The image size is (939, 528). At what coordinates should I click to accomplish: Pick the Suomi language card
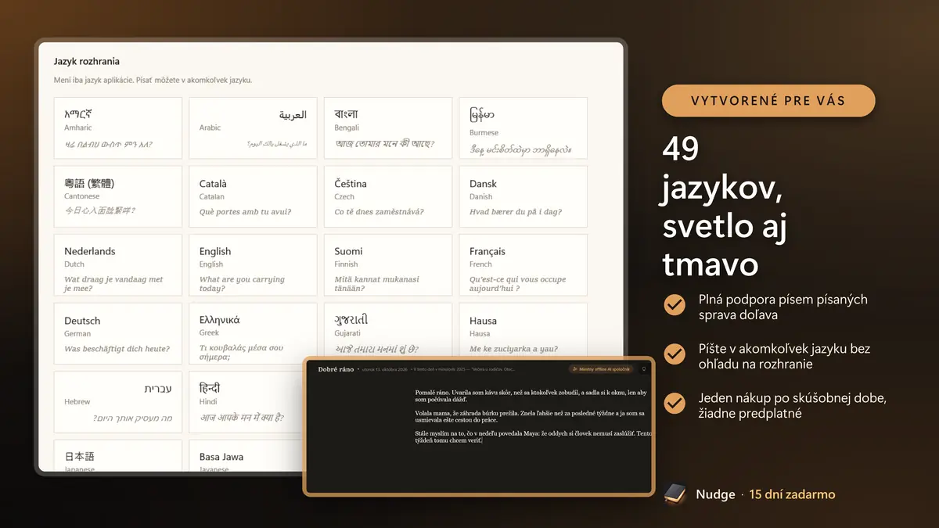click(388, 265)
